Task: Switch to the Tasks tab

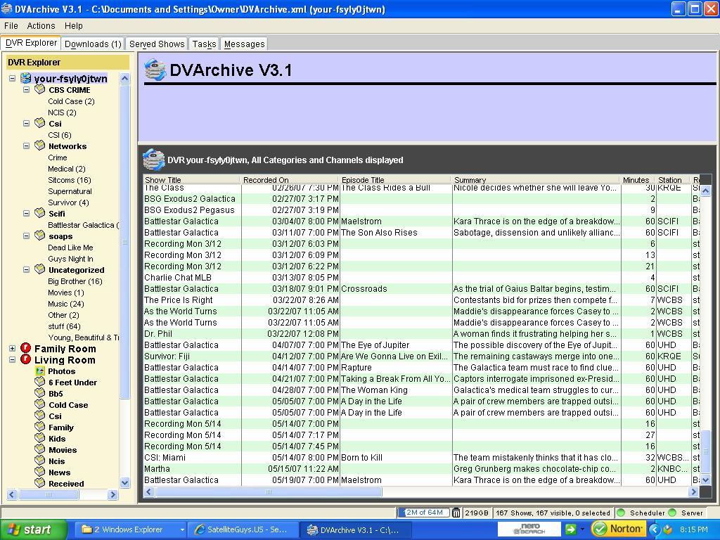Action: [x=204, y=44]
